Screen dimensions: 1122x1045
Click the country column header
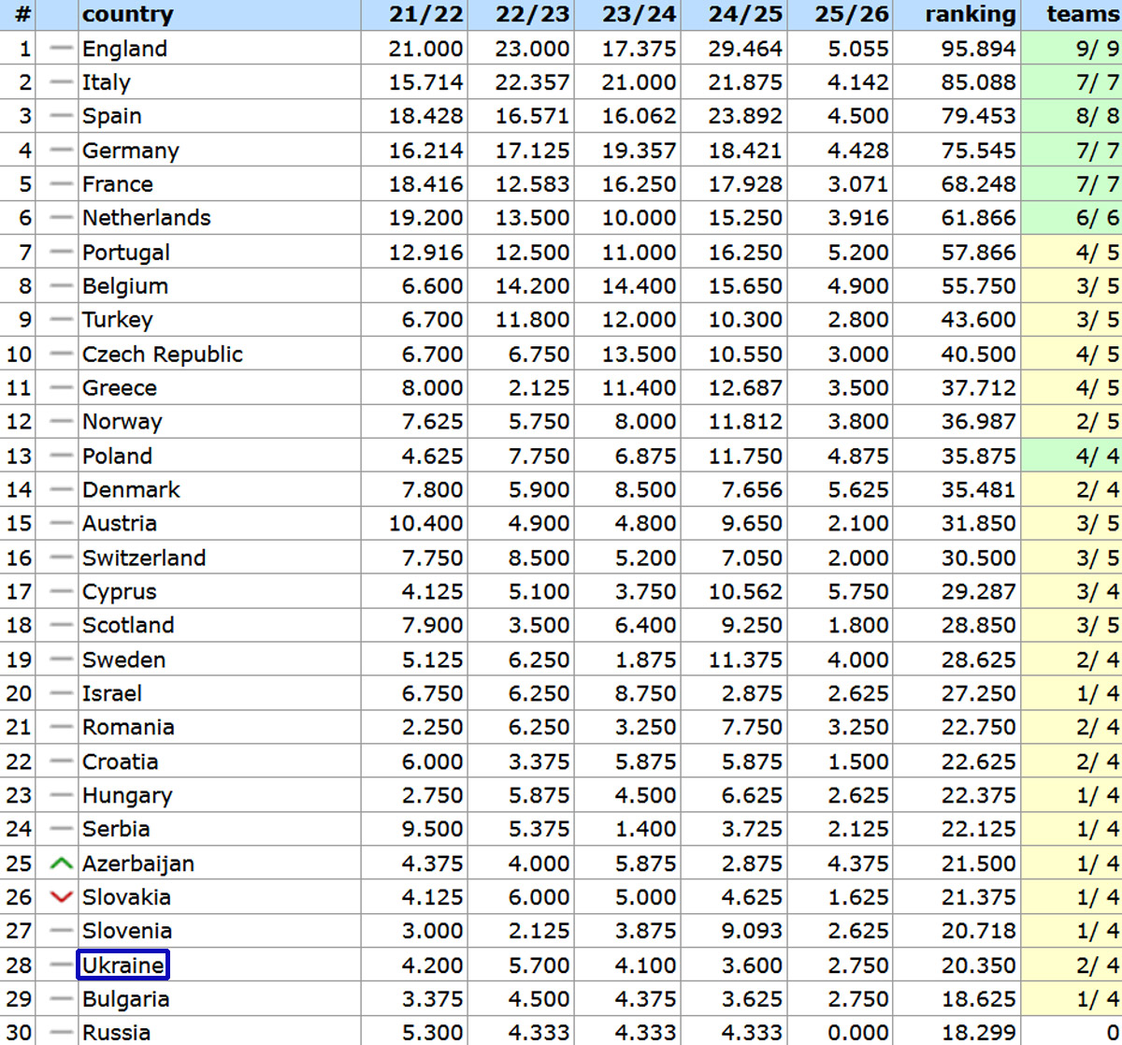coord(127,15)
